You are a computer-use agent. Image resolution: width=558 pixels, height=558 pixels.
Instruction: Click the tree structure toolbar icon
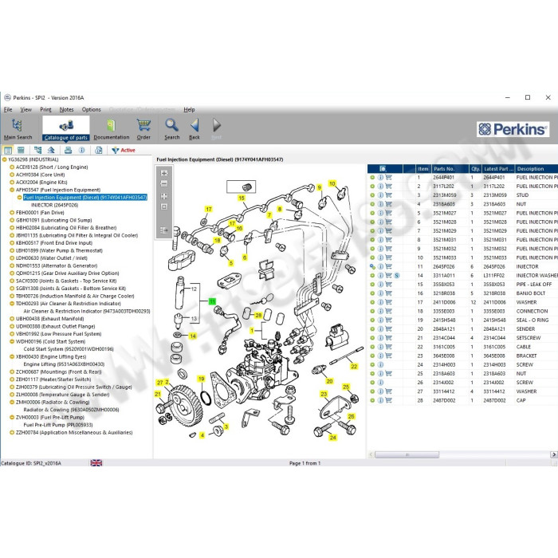(x=37, y=150)
